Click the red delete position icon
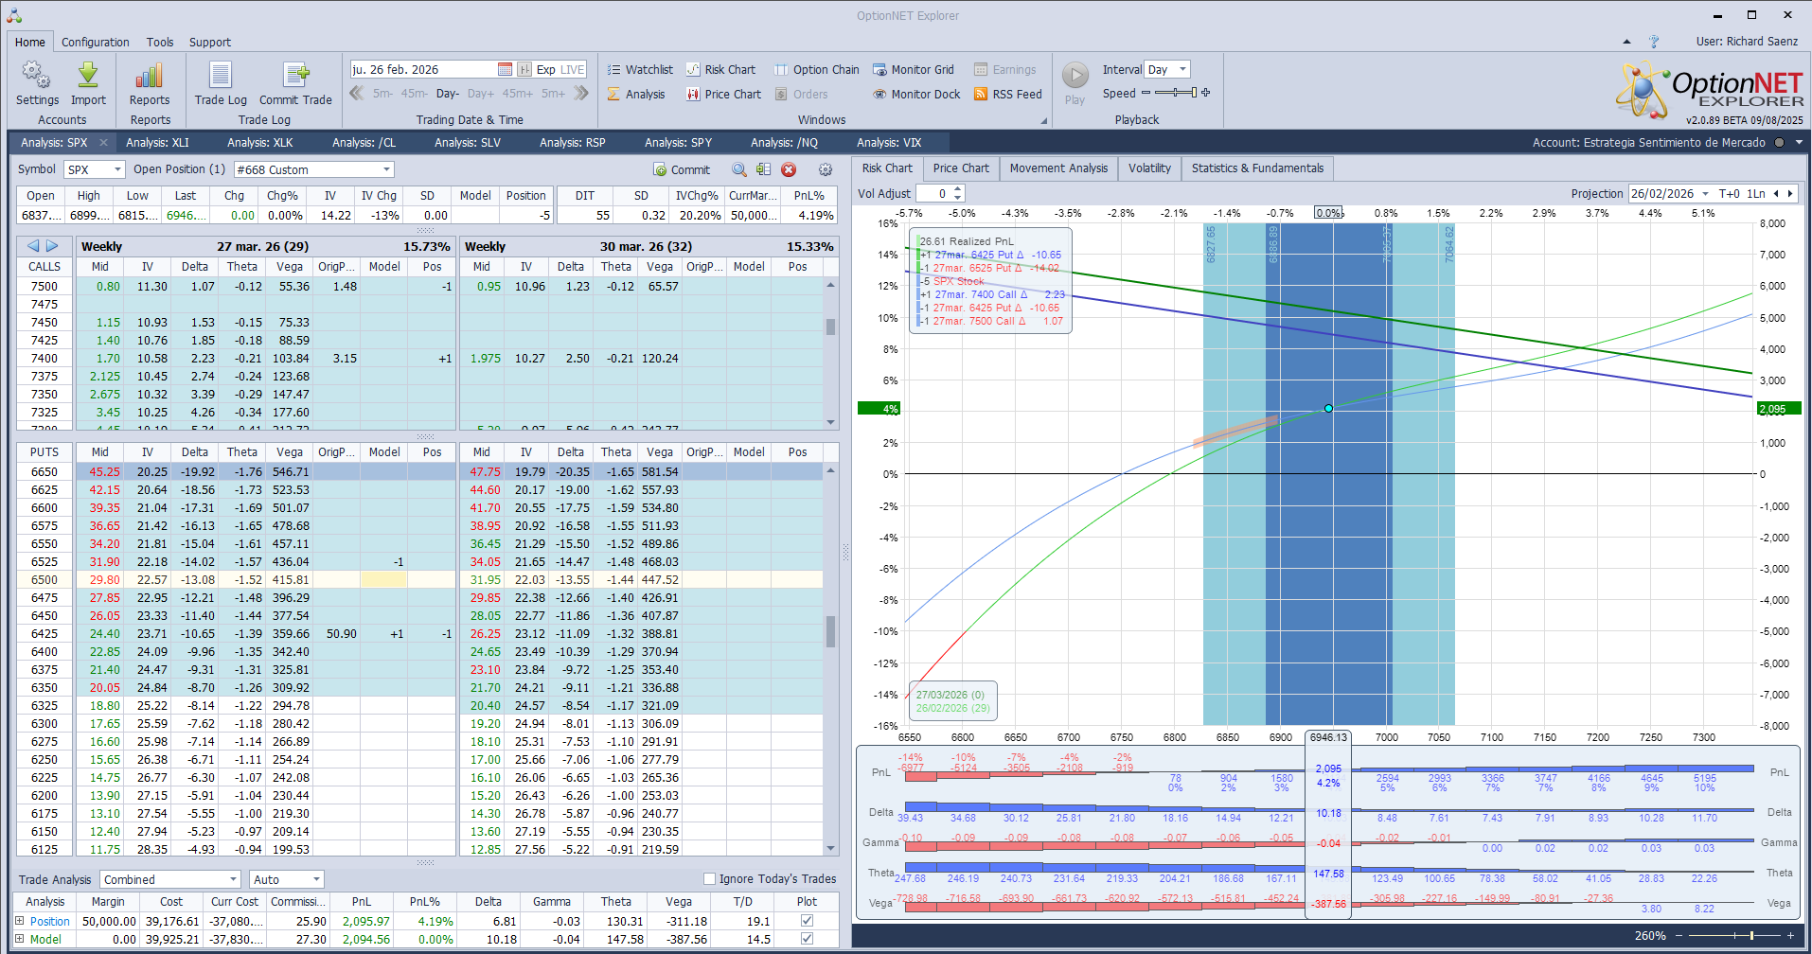 point(789,169)
